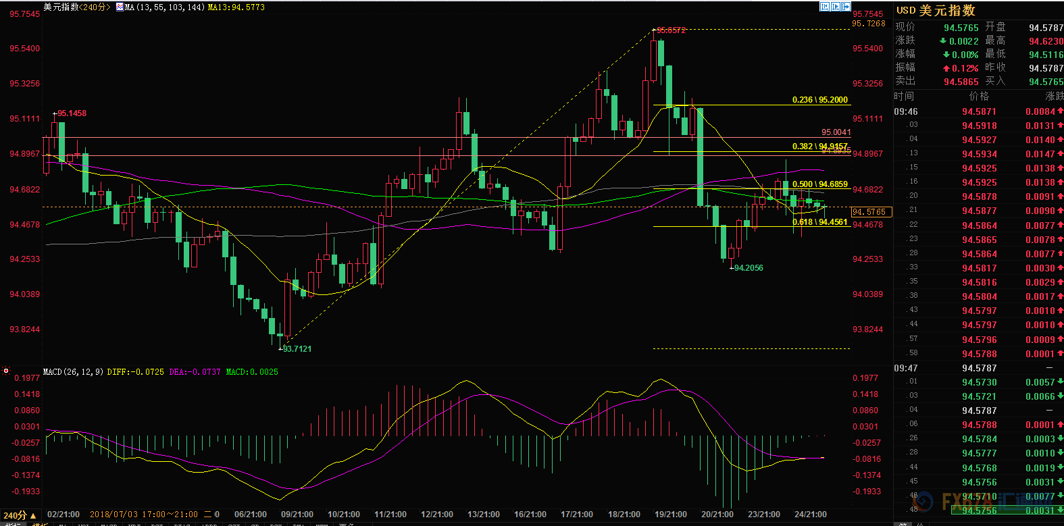Screen dimensions: 1064x526
Task: Click the -0.1933 MACD right axis label
Action: (867, 492)
